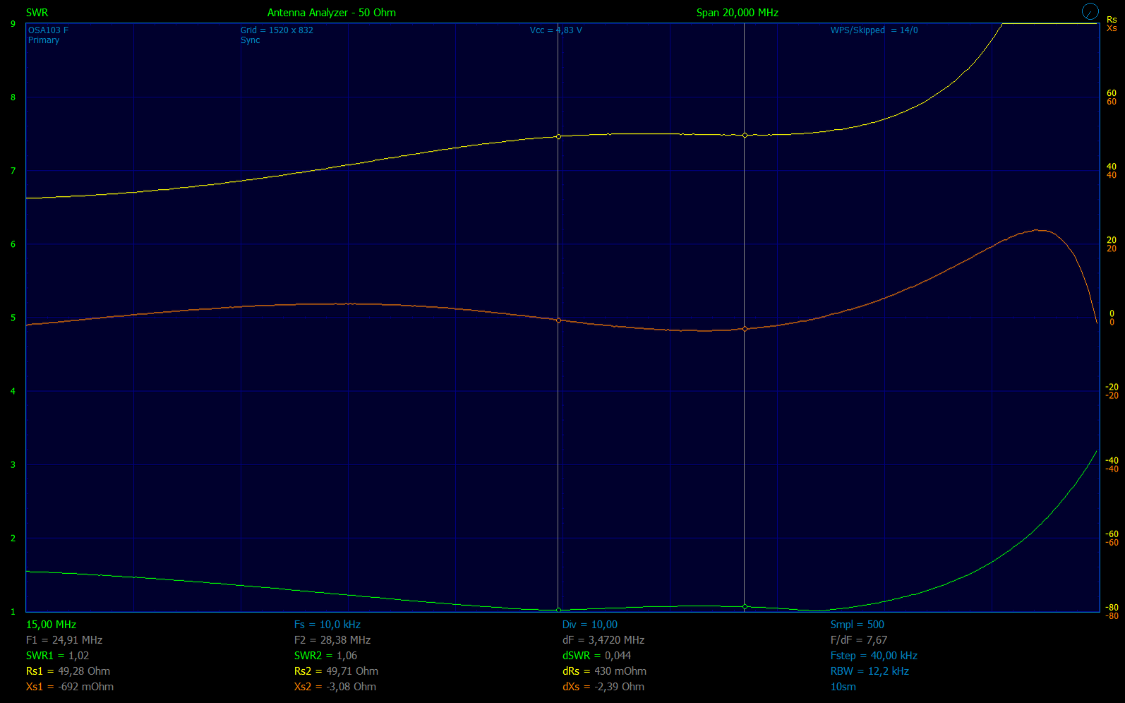The width and height of the screenshot is (1125, 703).
Task: Click the Fstep = 40,00 kHz value
Action: coord(874,656)
